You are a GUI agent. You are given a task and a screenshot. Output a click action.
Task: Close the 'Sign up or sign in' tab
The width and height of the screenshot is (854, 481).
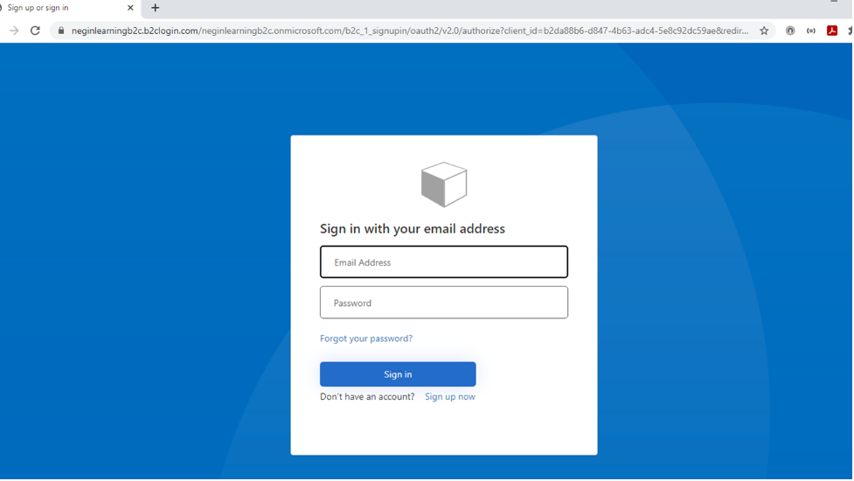pos(130,8)
